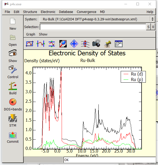This screenshot has height=165, width=158.
Task: Click the Commit icon
Action: click(x=13, y=135)
